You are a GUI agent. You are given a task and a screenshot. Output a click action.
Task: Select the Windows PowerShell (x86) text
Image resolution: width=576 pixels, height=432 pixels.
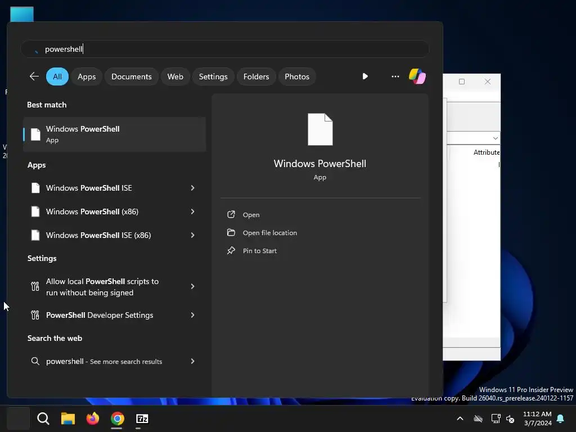[x=92, y=211]
